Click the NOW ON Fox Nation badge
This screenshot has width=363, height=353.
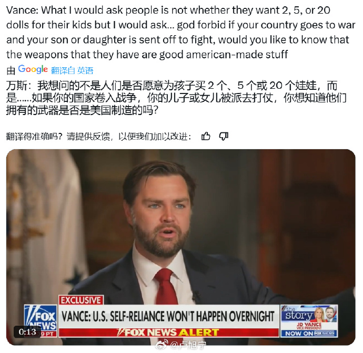(x=309, y=333)
